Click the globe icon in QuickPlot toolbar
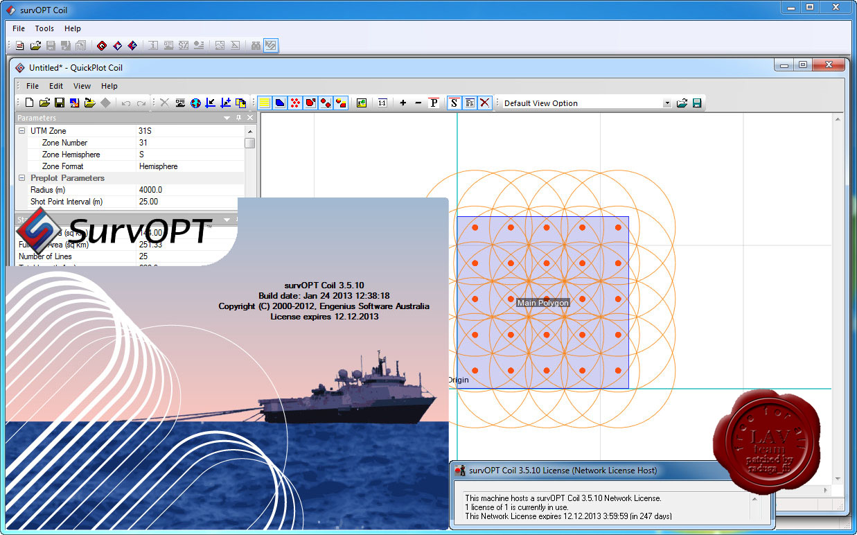The image size is (857, 535). (x=195, y=103)
